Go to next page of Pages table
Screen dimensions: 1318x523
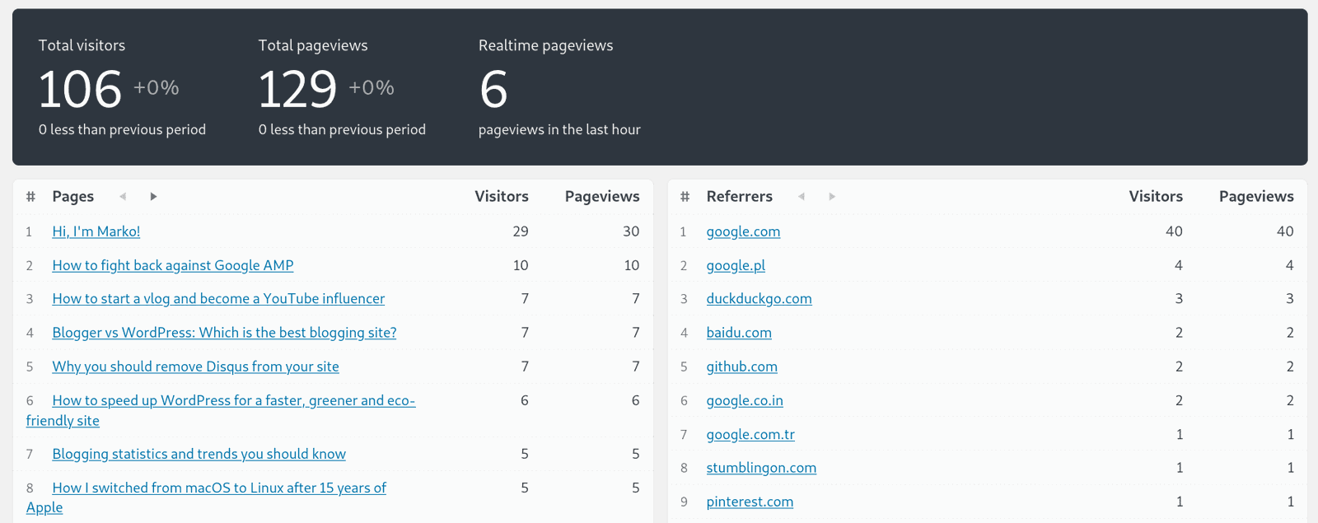(153, 196)
